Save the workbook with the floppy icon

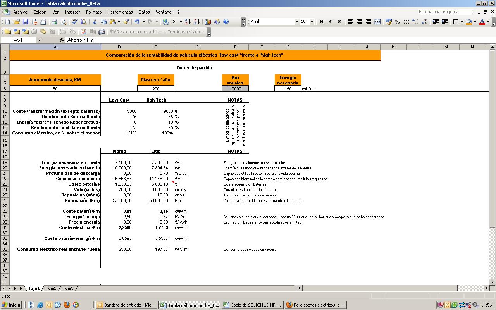pyautogui.click(x=26, y=22)
